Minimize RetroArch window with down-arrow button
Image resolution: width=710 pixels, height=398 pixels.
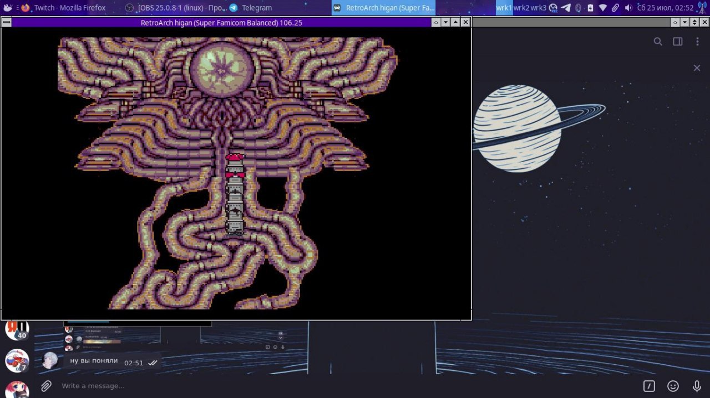pos(445,22)
